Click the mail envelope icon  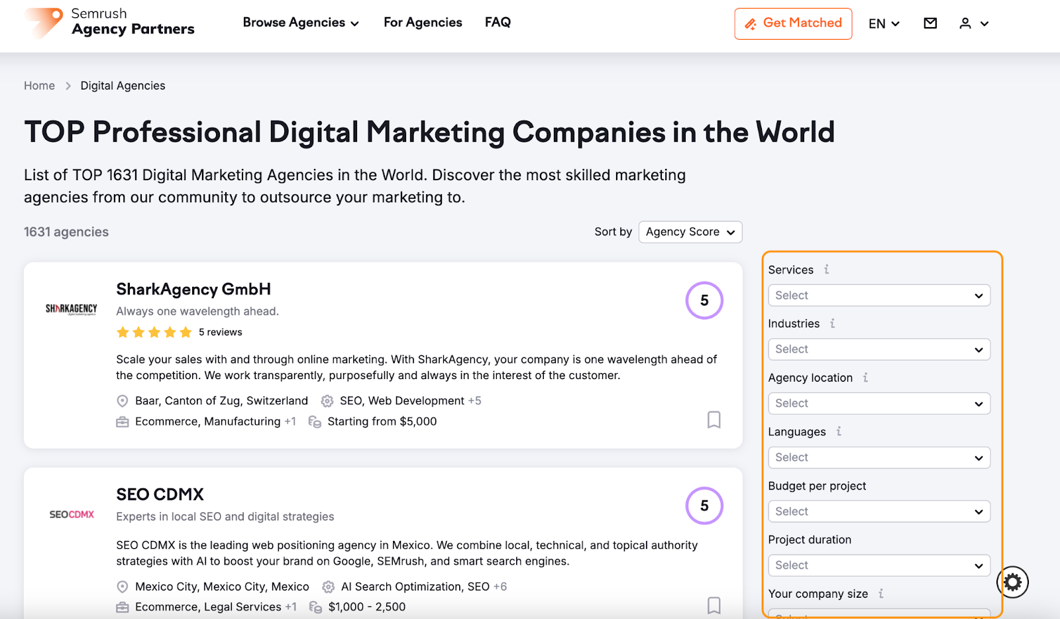click(929, 23)
